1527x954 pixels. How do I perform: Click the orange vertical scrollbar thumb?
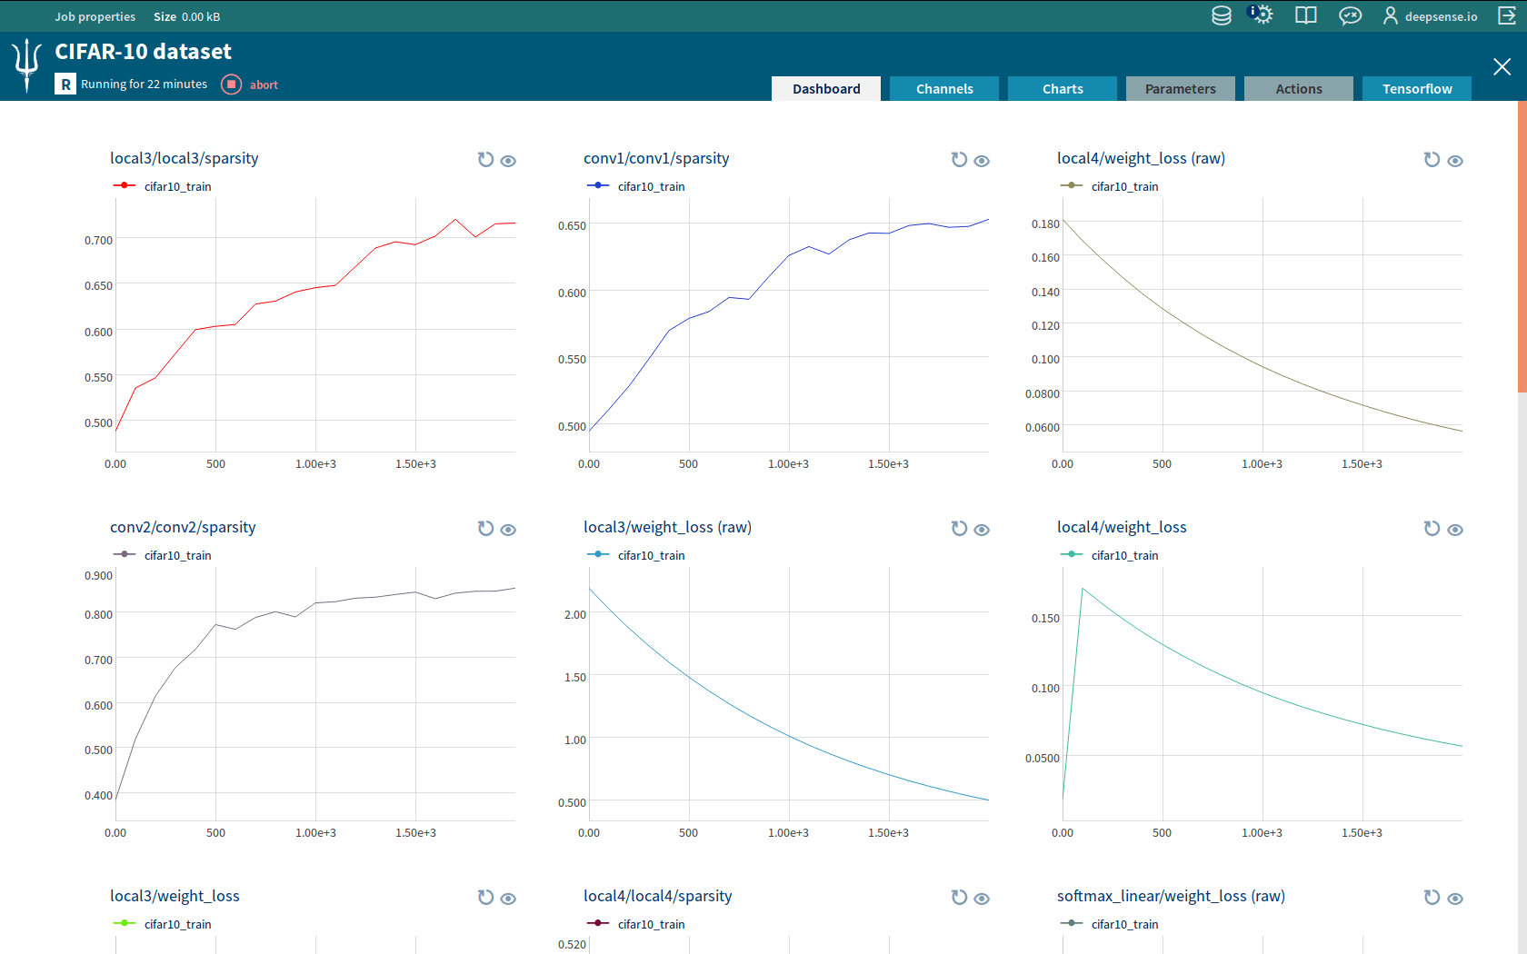(x=1522, y=245)
